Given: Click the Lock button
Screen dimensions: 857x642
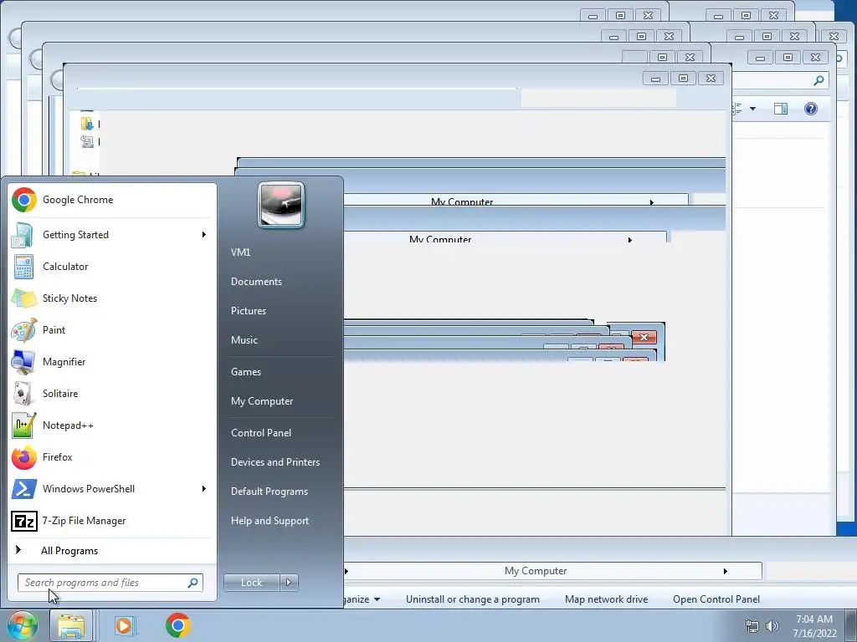Looking at the screenshot, I should (252, 583).
